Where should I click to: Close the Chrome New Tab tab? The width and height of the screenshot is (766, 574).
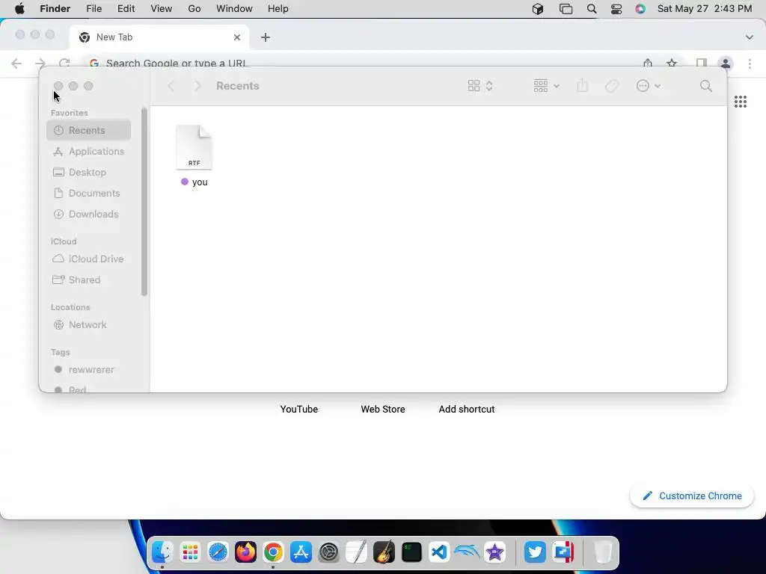(x=237, y=37)
